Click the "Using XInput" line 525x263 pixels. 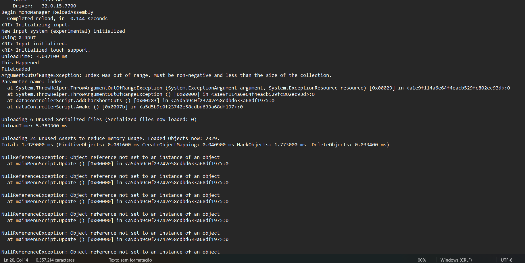pyautogui.click(x=19, y=37)
